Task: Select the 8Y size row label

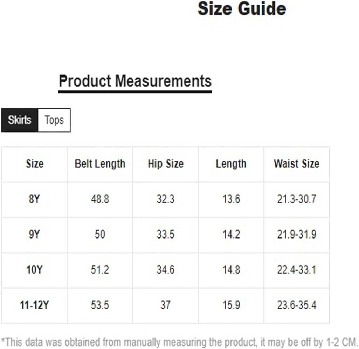Action: 34,199
